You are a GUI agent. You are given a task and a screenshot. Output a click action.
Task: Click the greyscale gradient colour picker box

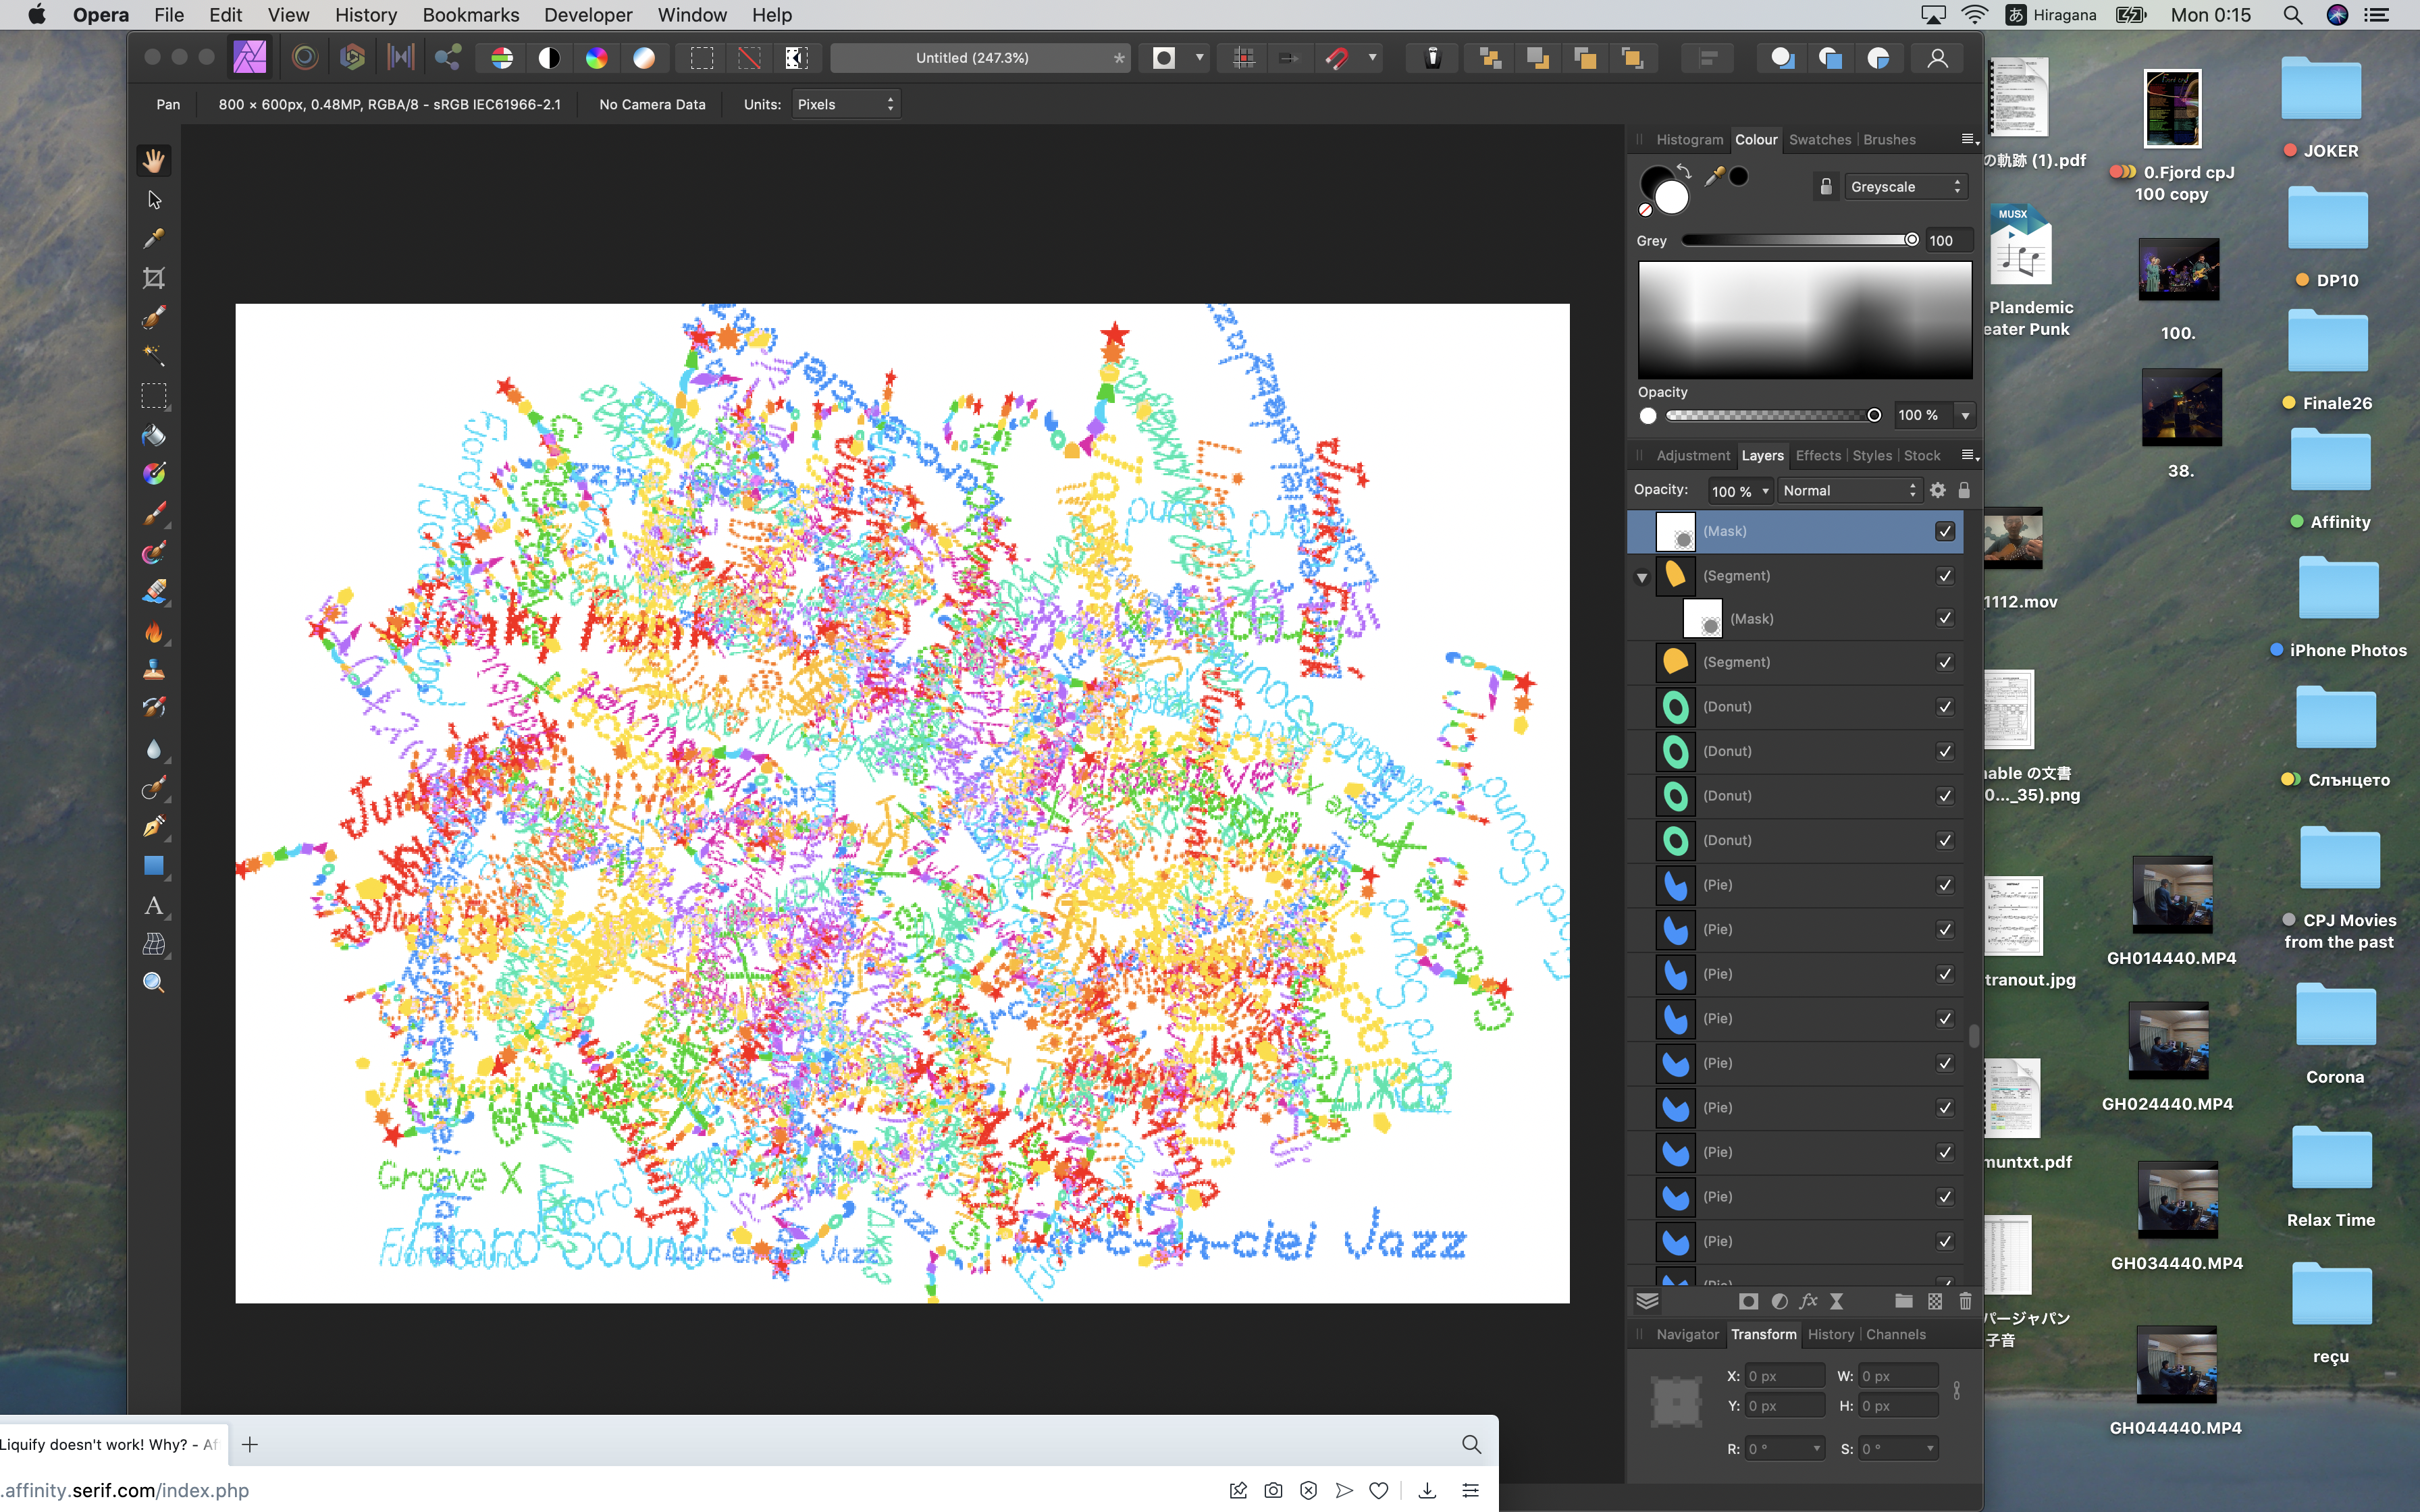[x=1805, y=320]
